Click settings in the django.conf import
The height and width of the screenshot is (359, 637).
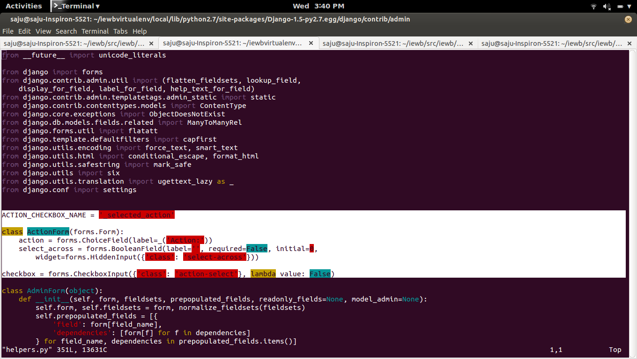click(120, 190)
